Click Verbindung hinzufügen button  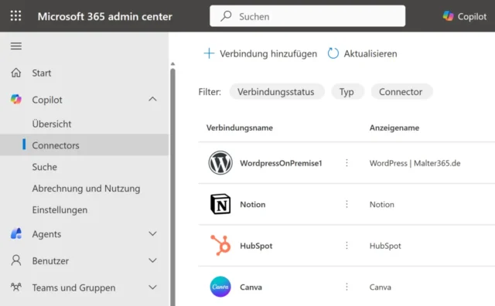point(261,53)
